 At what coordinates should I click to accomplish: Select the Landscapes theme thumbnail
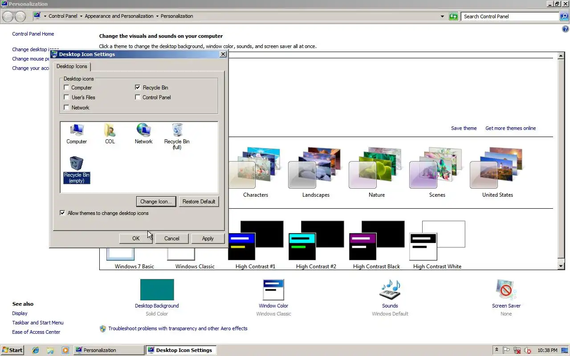click(x=316, y=168)
